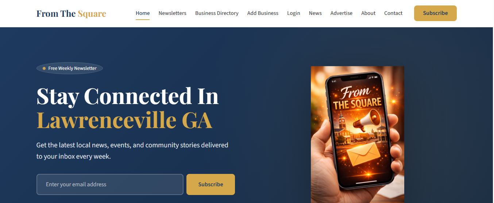Screen dimensions: 494x203
Task: Click the Free Weekly Newsletter badge
Action: tap(70, 68)
